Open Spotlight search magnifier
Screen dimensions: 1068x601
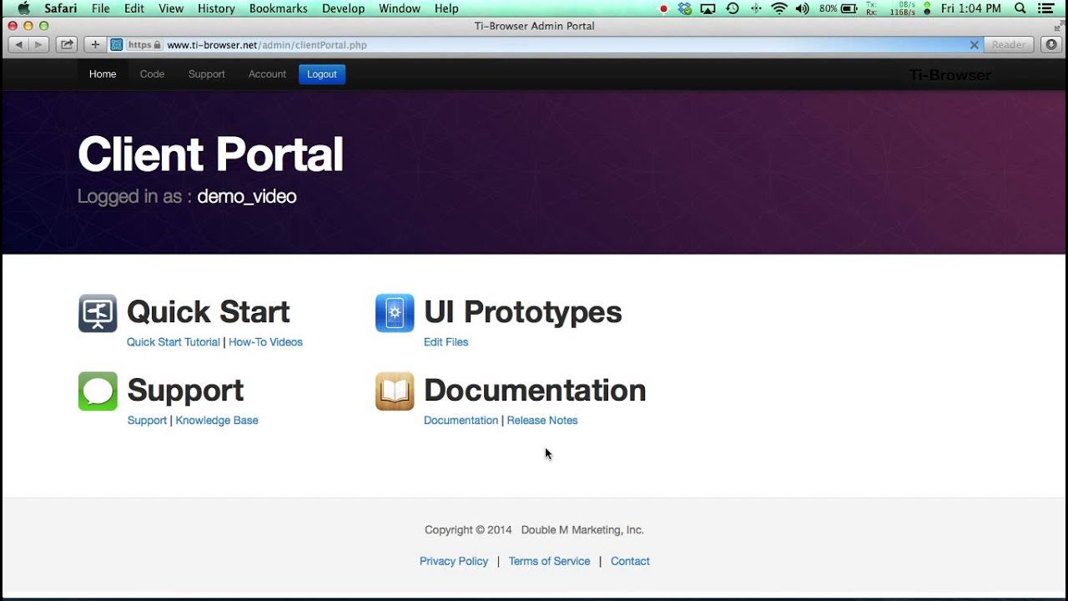pyautogui.click(x=1020, y=8)
